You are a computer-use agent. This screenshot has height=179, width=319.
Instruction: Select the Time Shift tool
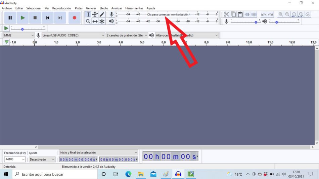click(x=95, y=21)
